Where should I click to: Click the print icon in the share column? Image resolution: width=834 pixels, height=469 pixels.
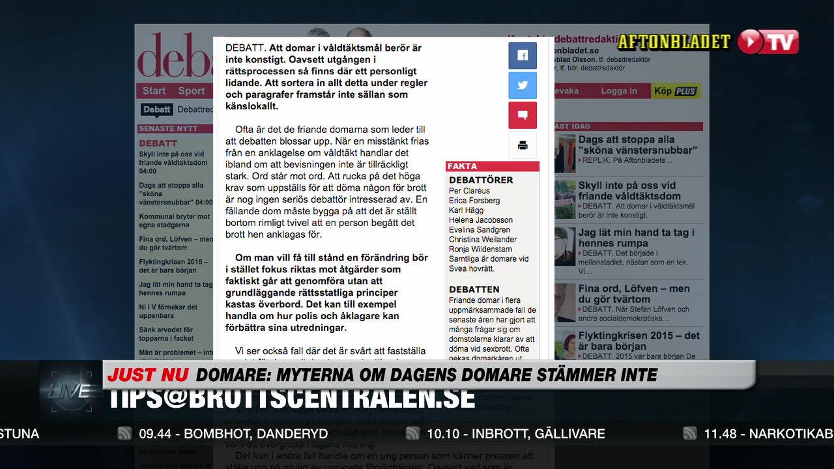523,145
